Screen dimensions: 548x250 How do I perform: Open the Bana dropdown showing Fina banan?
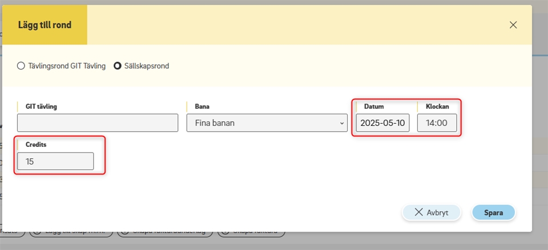click(x=267, y=123)
